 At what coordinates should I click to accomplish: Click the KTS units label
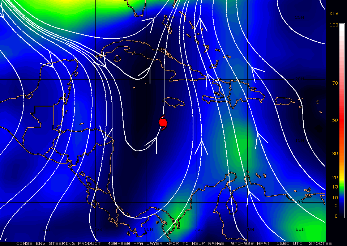click(334, 13)
